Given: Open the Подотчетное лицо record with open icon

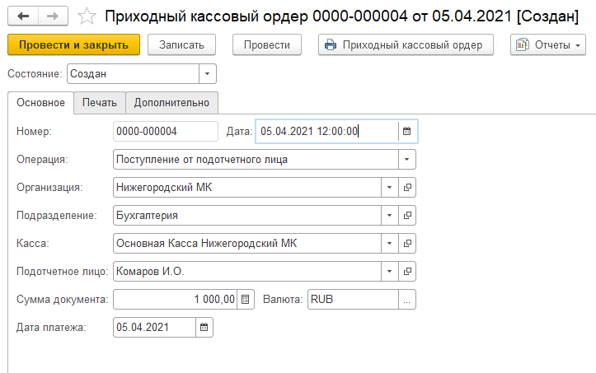Looking at the screenshot, I should pyautogui.click(x=407, y=272).
